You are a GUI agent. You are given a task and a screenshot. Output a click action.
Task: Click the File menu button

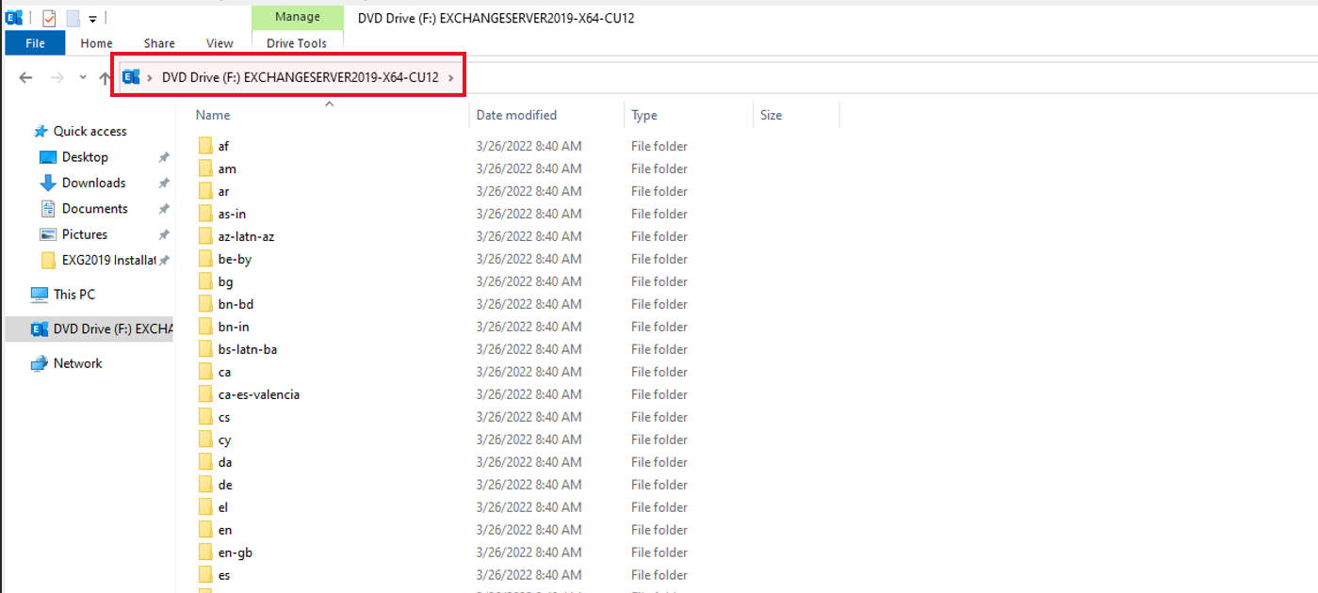[34, 42]
